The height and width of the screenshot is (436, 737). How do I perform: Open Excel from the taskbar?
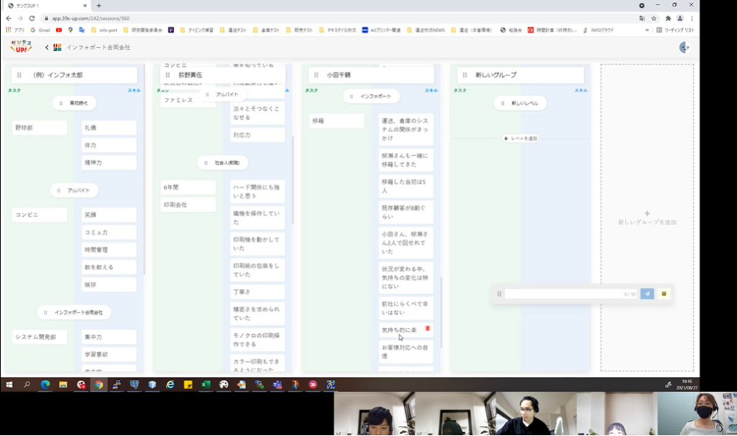coord(205,385)
